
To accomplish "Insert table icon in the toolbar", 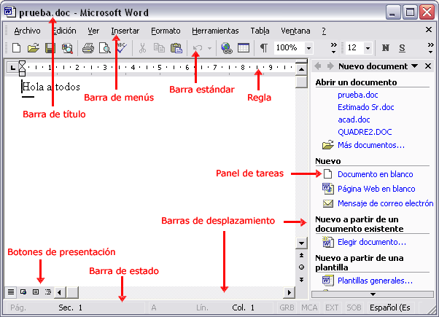I will click(244, 48).
